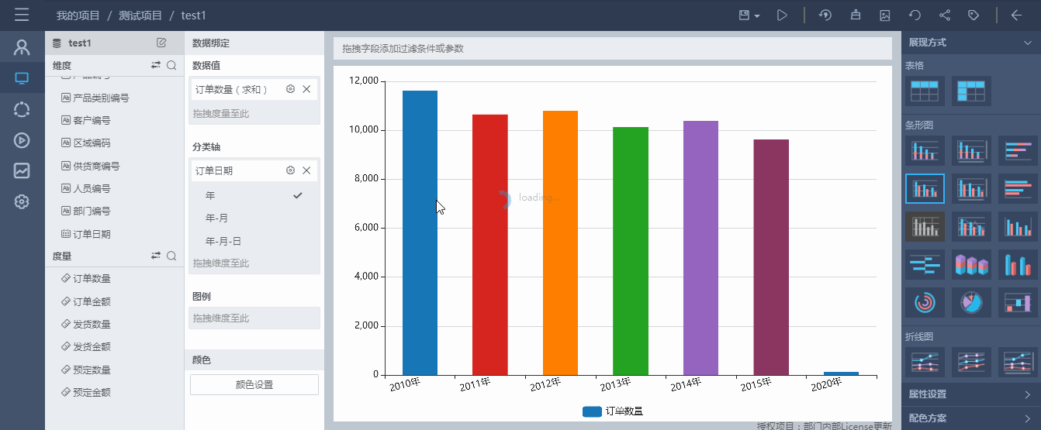1041x430 pixels.
Task: Remove the 订单日期 field with X
Action: pyautogui.click(x=306, y=170)
